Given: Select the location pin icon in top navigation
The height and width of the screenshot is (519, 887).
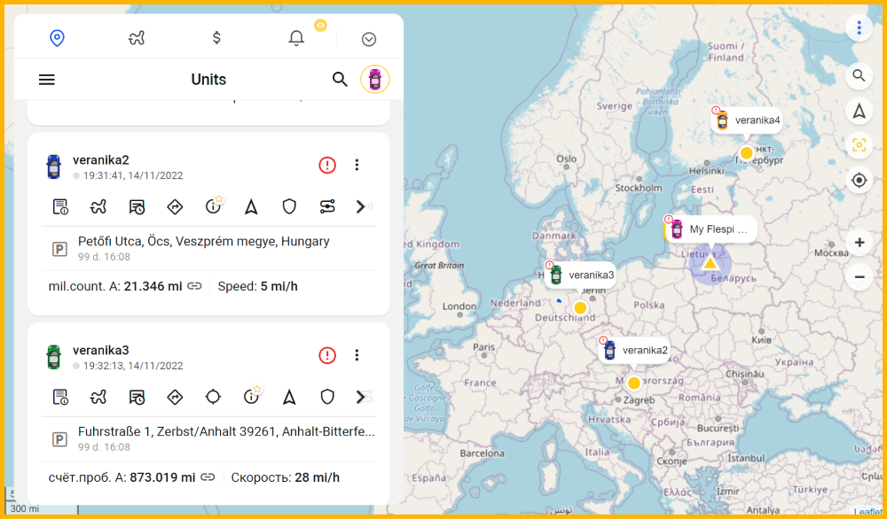Looking at the screenshot, I should pyautogui.click(x=57, y=38).
